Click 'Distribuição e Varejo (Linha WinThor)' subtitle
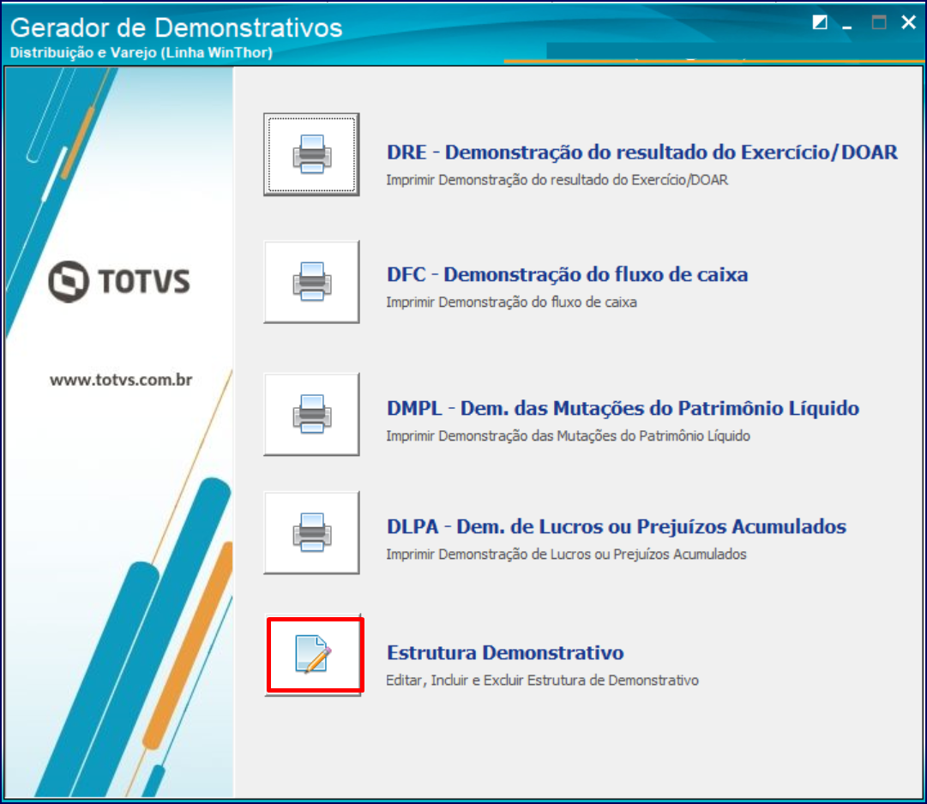This screenshot has height=804, width=927. point(141,52)
